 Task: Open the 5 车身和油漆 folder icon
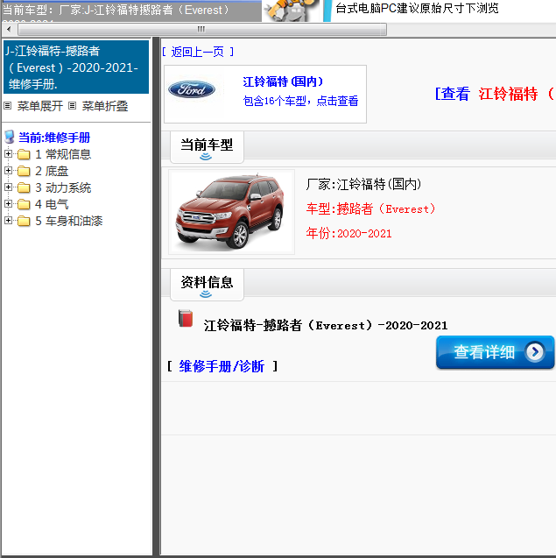click(24, 221)
